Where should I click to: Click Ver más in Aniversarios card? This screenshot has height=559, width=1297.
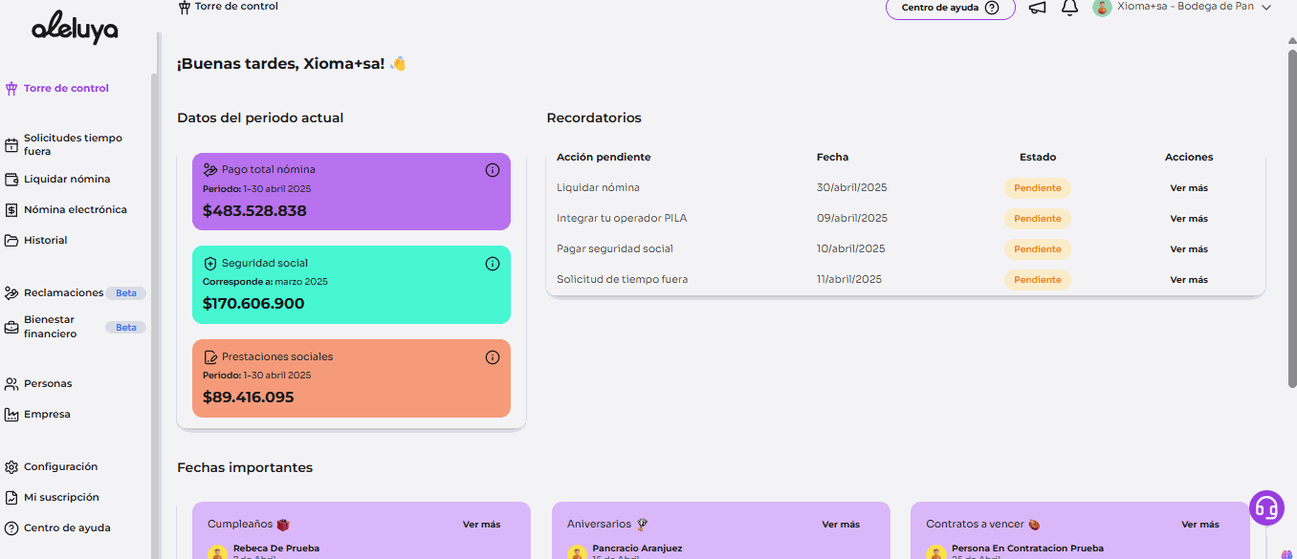pos(841,525)
